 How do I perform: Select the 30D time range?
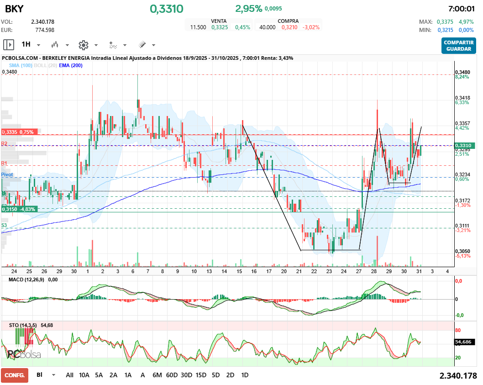point(186,375)
